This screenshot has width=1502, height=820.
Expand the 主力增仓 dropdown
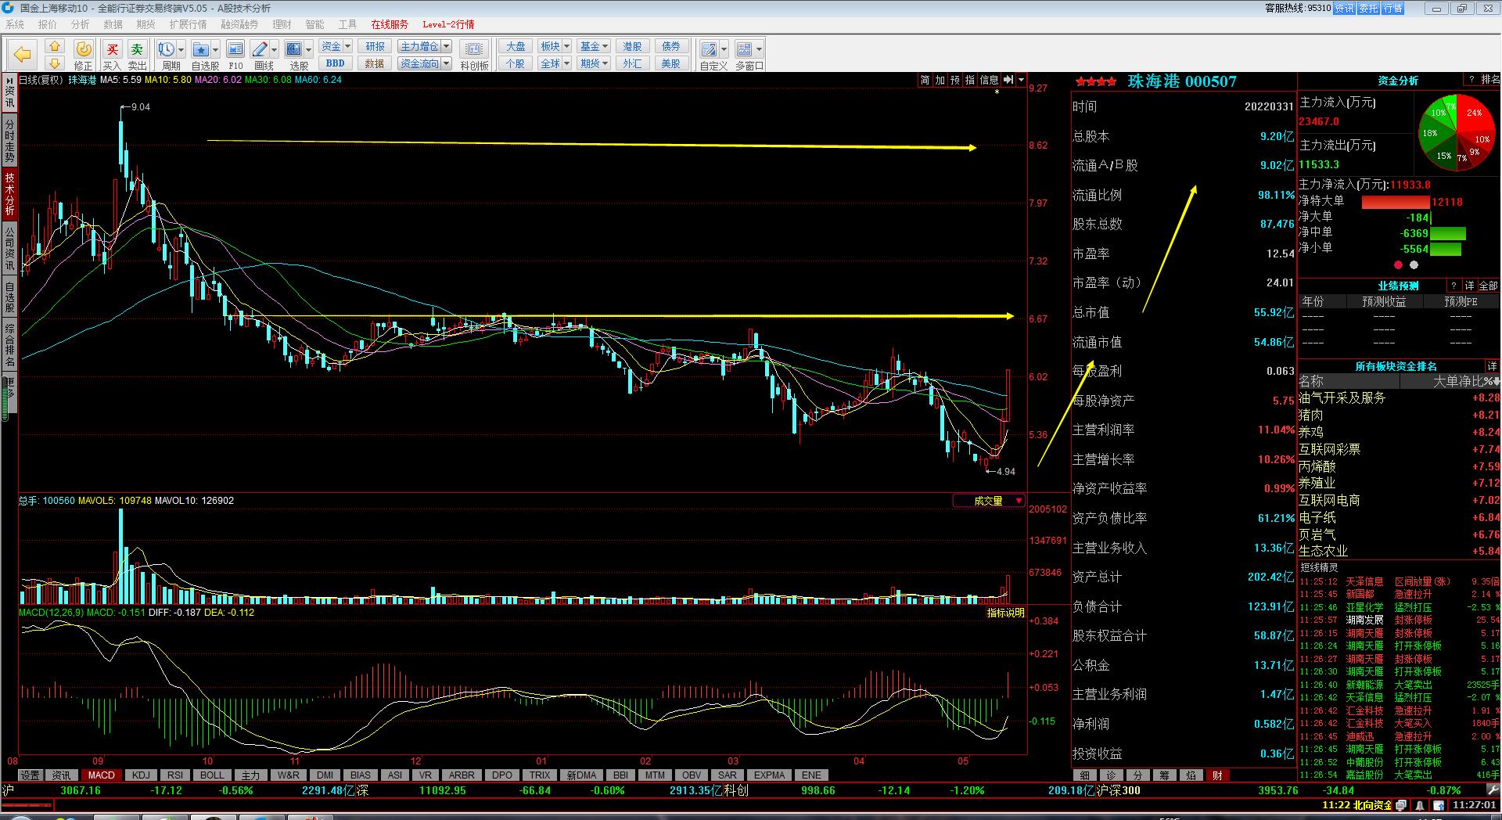[x=447, y=46]
